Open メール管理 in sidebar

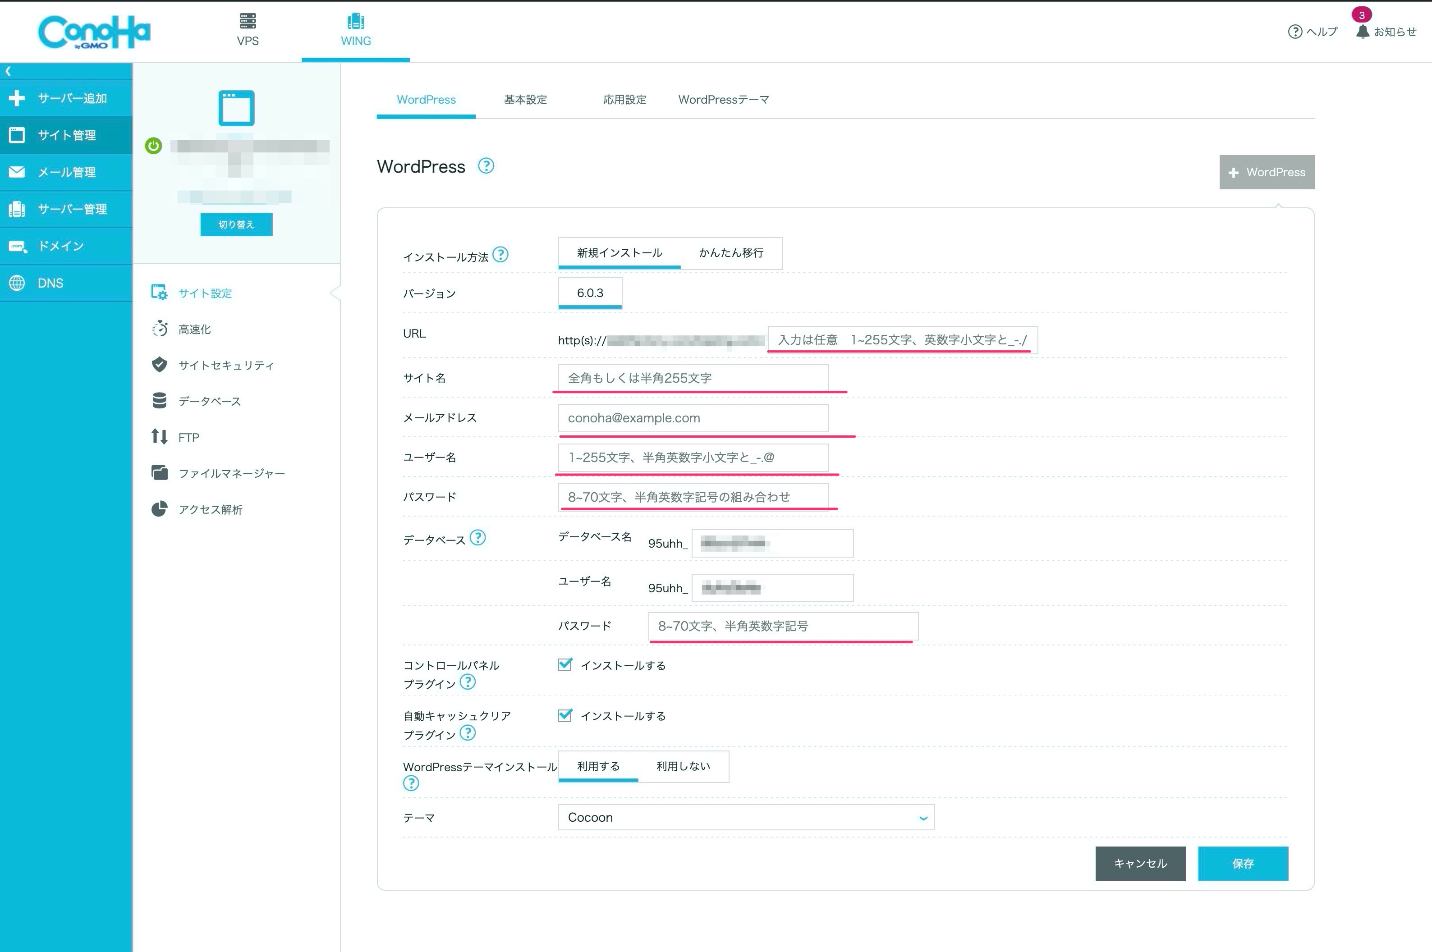tap(66, 173)
